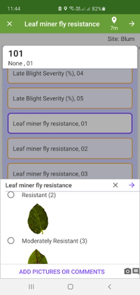Tap ADD PICTURES OR COMMENTS
Image resolution: width=140 pixels, height=295 pixels.
pos(62,272)
